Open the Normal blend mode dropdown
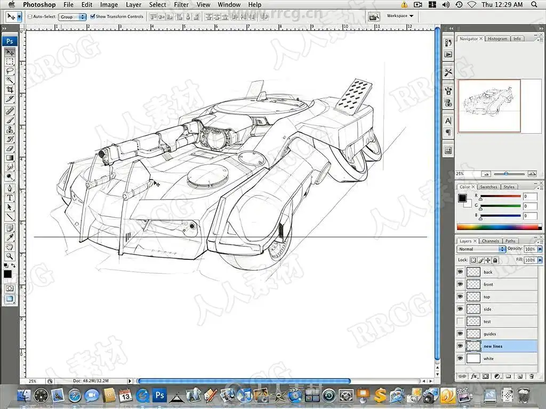Image resolution: width=546 pixels, height=409 pixels. [x=481, y=249]
